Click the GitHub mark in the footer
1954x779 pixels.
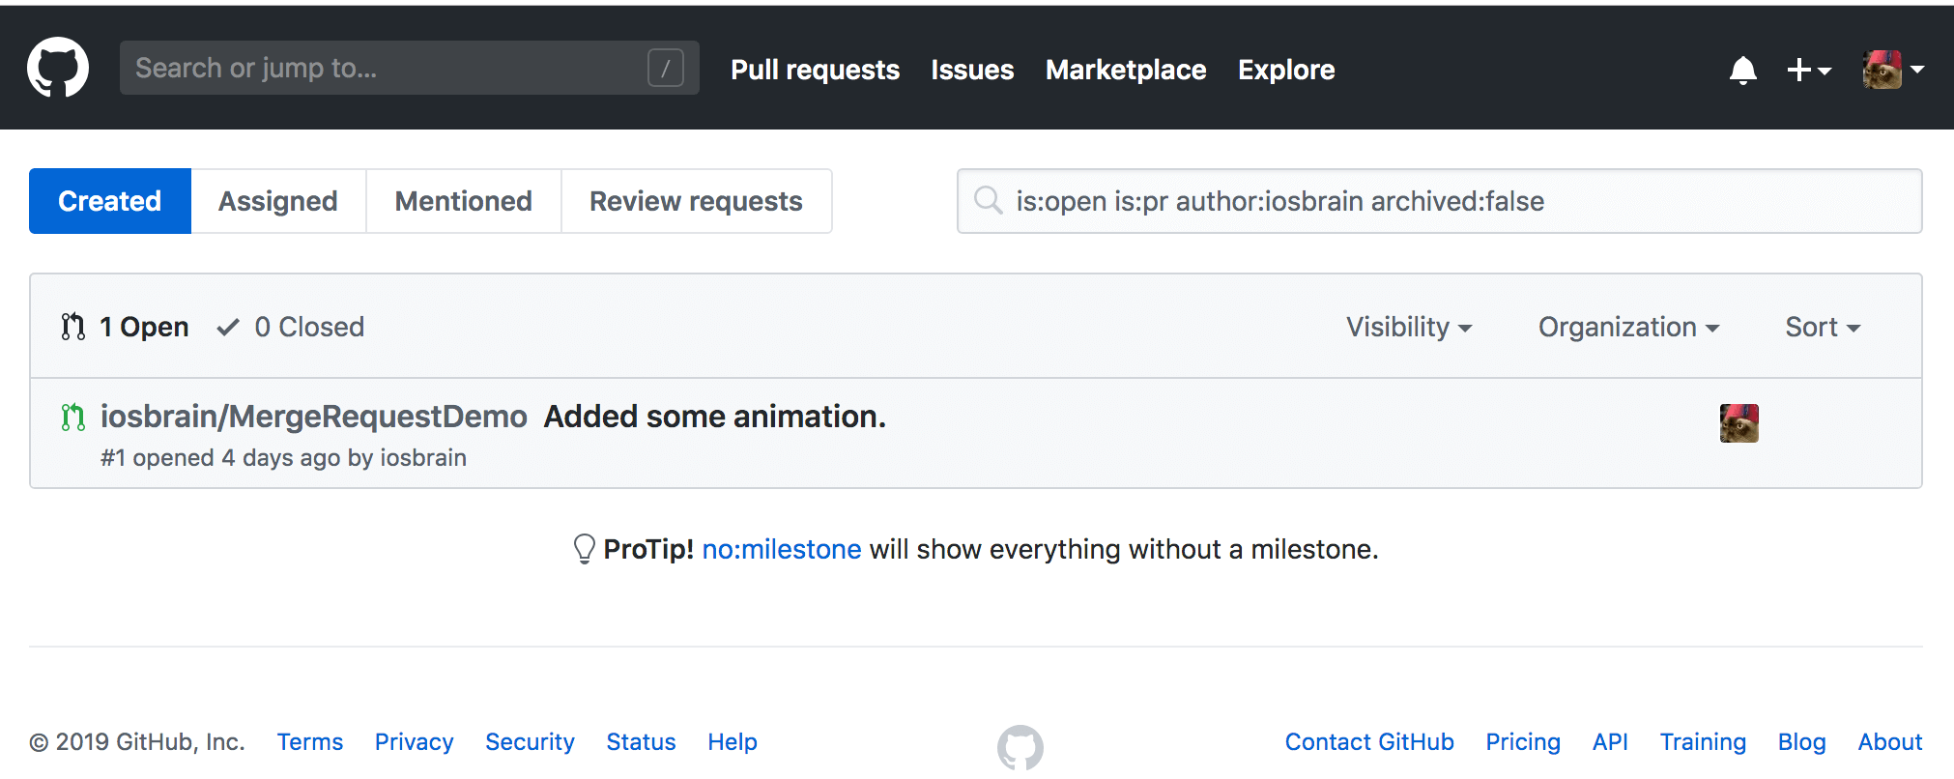pos(1020,747)
